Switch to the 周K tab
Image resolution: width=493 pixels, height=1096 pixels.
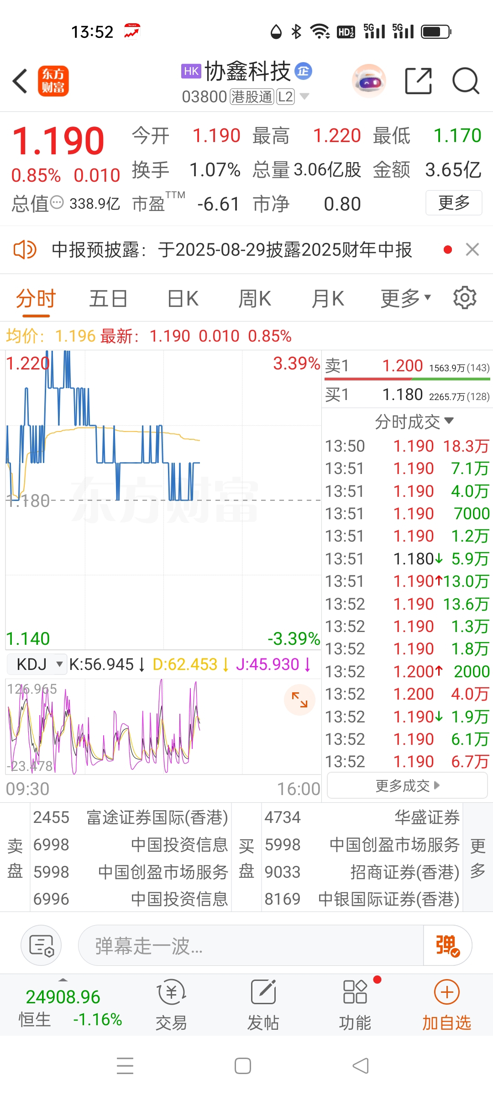click(255, 299)
